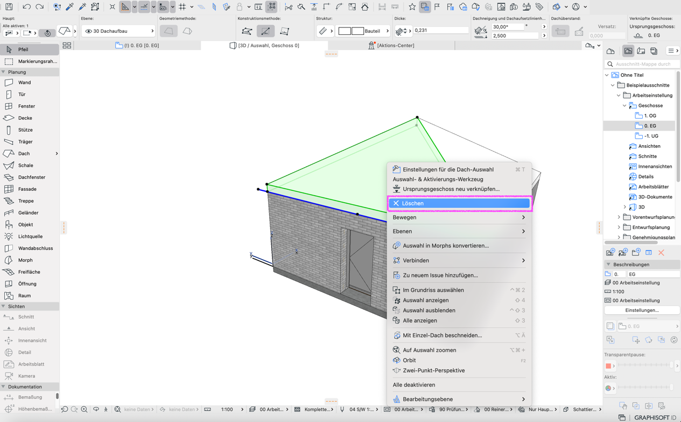Select the syringe inject parameters tool
The height and width of the screenshot is (422, 681).
pos(82,7)
